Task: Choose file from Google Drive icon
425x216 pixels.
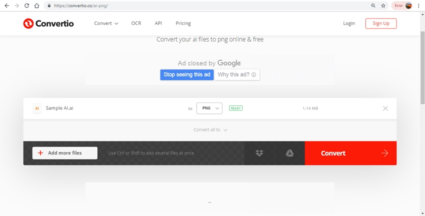Action: click(289, 153)
